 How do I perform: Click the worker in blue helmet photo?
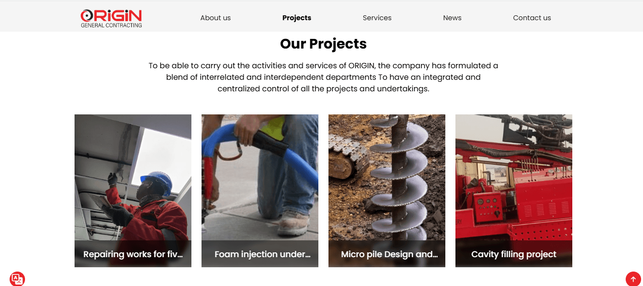coord(133,177)
